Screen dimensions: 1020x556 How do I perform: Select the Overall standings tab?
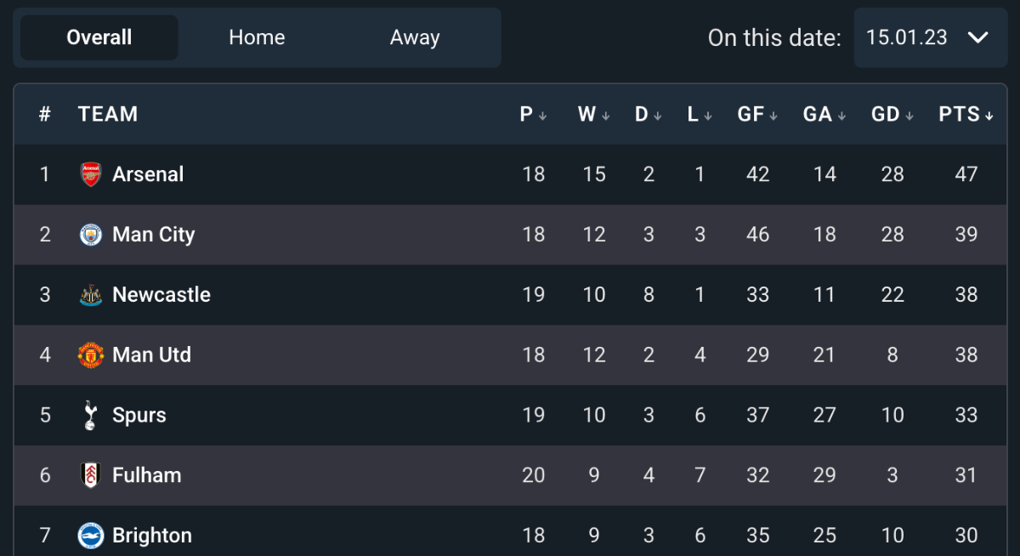[99, 37]
